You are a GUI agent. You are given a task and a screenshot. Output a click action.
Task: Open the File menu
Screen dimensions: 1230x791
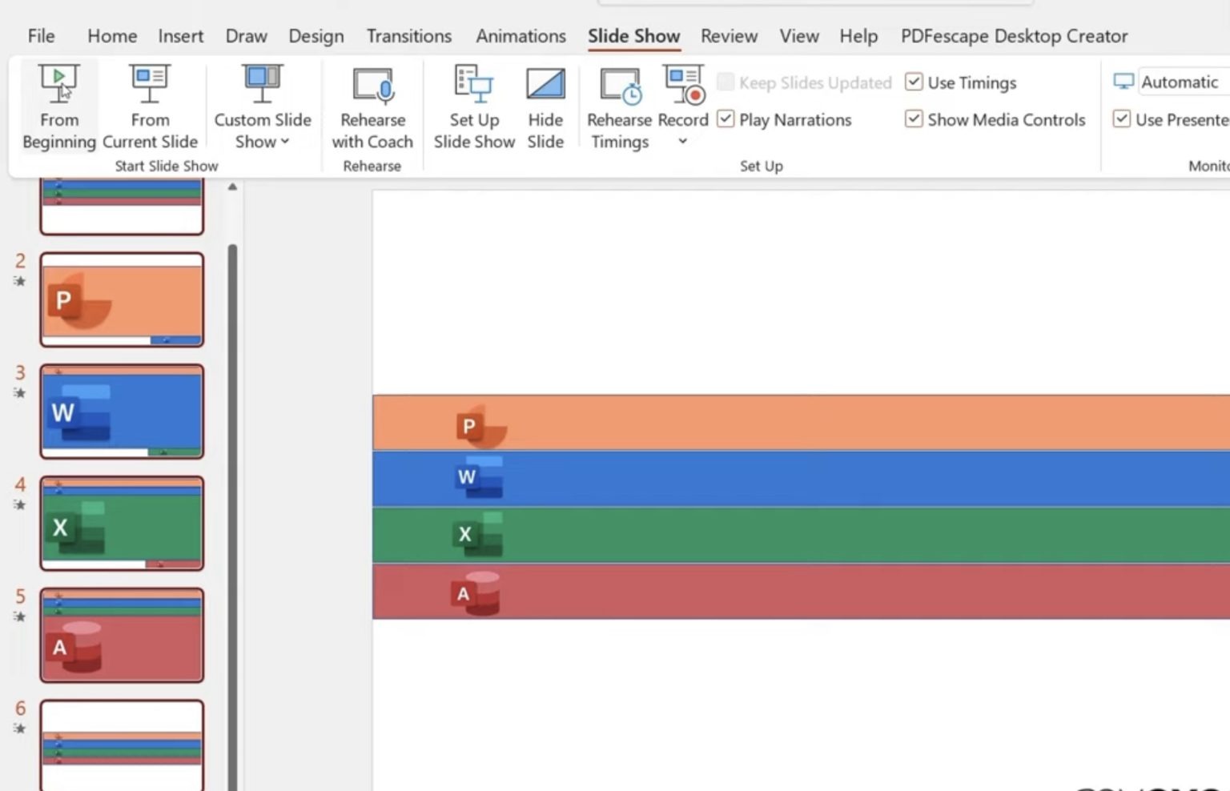point(40,36)
